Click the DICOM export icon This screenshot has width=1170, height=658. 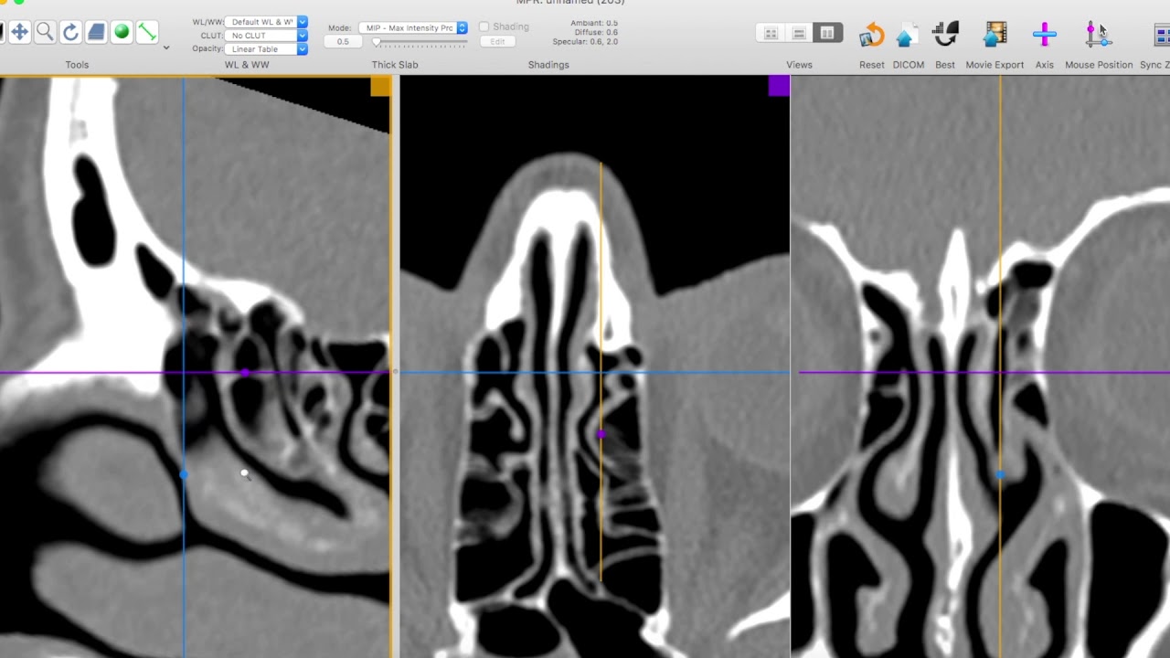tap(908, 35)
